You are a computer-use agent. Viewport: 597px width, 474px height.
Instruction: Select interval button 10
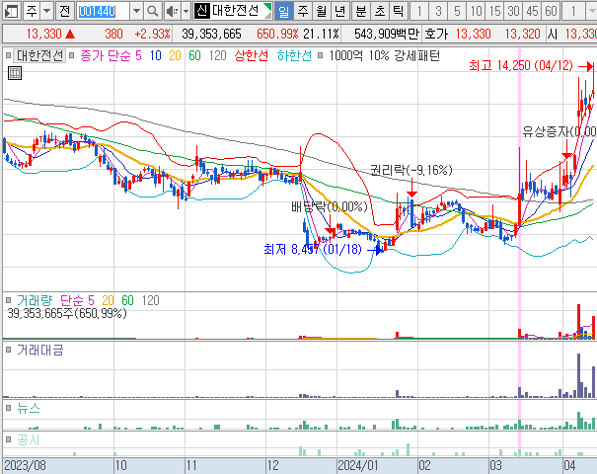click(x=476, y=11)
